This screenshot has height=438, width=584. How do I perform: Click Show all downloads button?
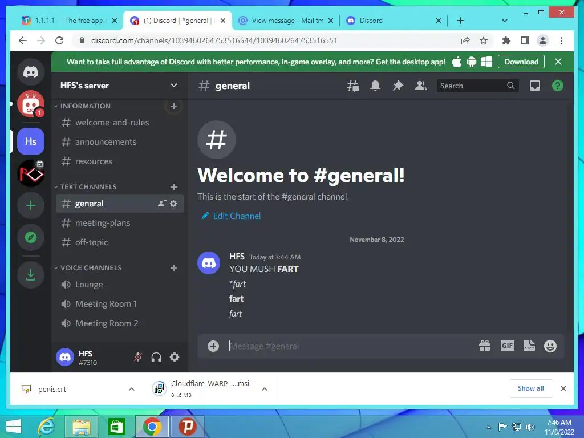(x=530, y=388)
